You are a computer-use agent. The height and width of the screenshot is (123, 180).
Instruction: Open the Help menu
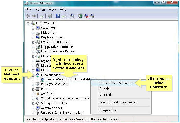(63, 10)
